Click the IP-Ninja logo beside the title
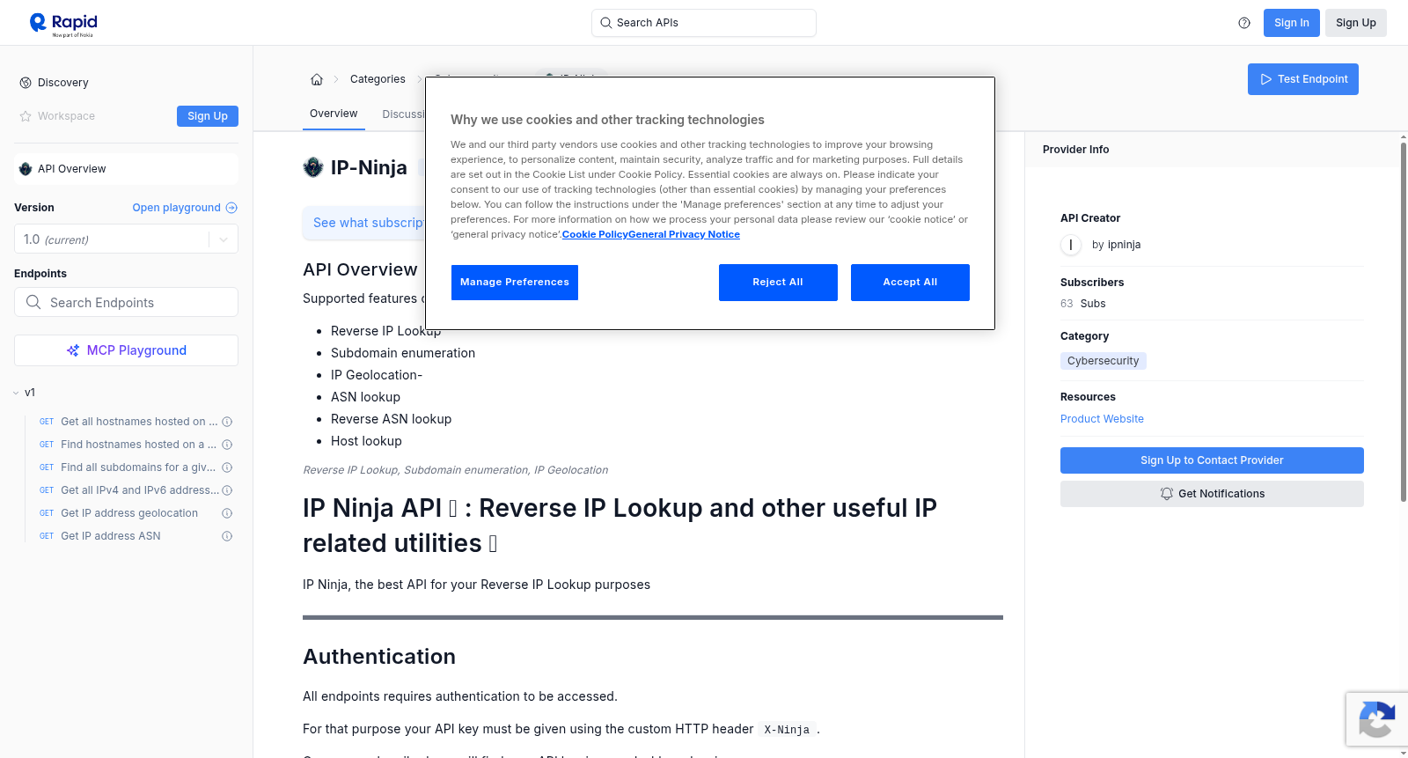The width and height of the screenshot is (1408, 758). pos(313,167)
